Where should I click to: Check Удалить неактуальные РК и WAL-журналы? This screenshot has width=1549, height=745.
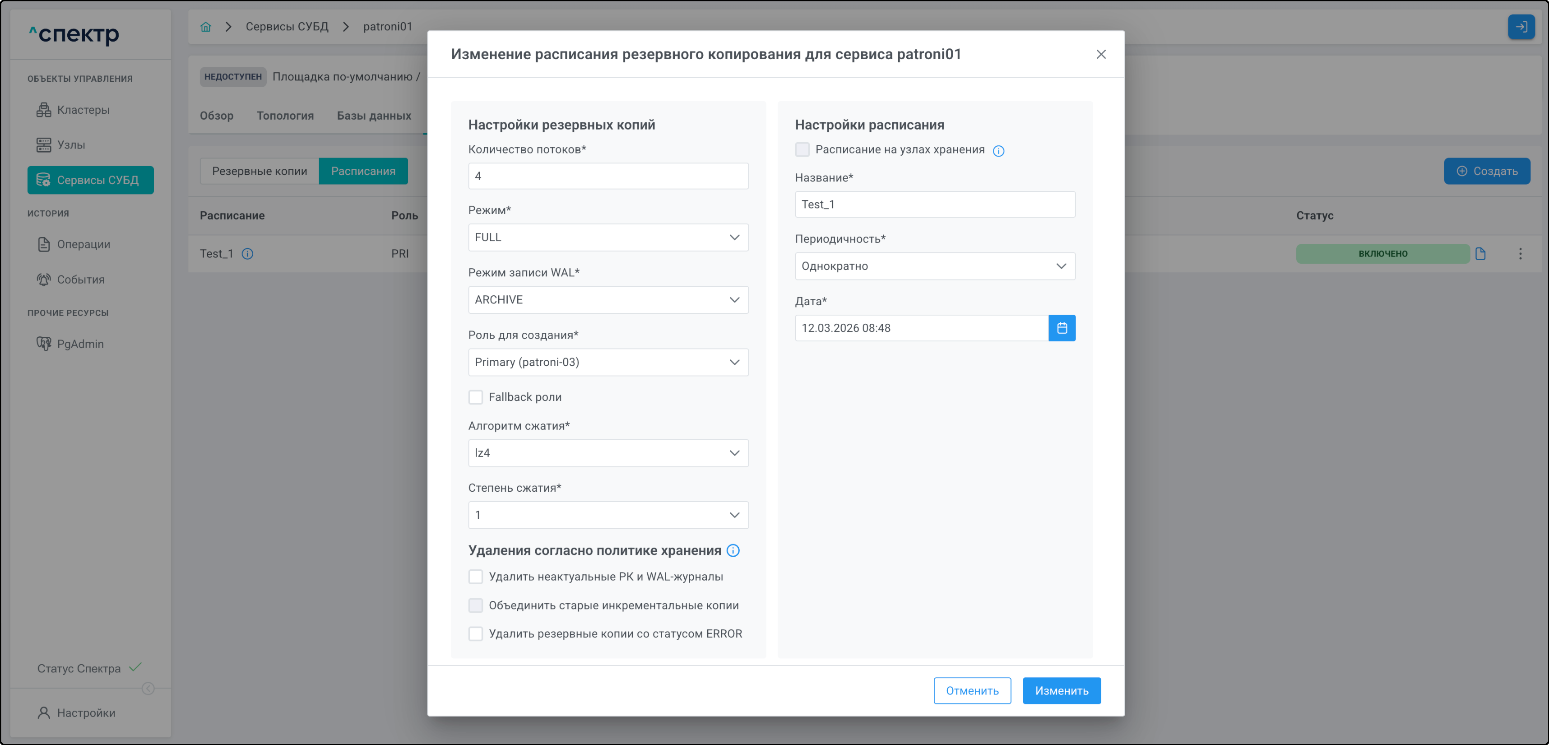(x=475, y=577)
